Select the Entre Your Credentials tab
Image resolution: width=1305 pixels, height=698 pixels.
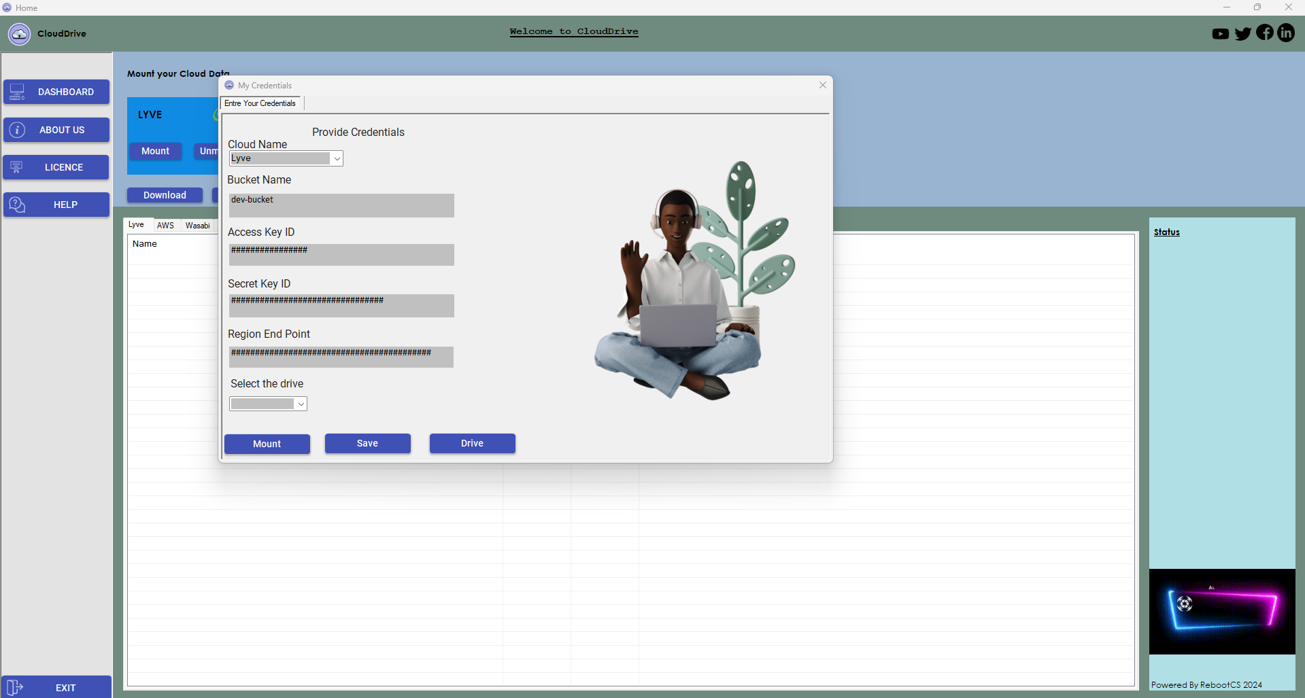(260, 103)
